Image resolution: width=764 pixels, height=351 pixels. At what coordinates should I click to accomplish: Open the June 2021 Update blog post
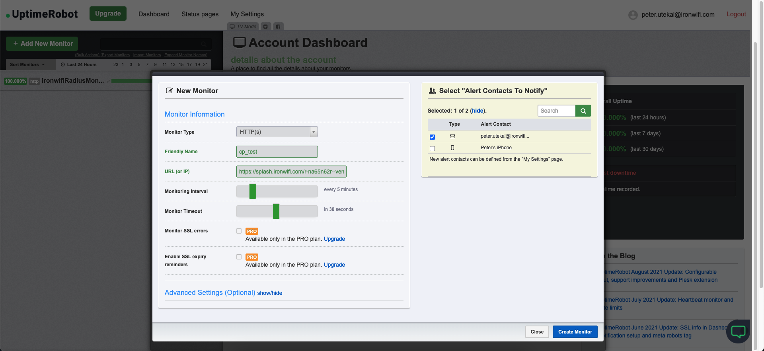pyautogui.click(x=665, y=331)
